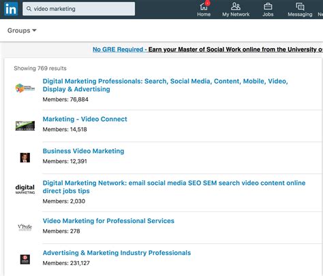Select the My Network nav label
Viewport: 323px width, 276px height.
pos(236,14)
